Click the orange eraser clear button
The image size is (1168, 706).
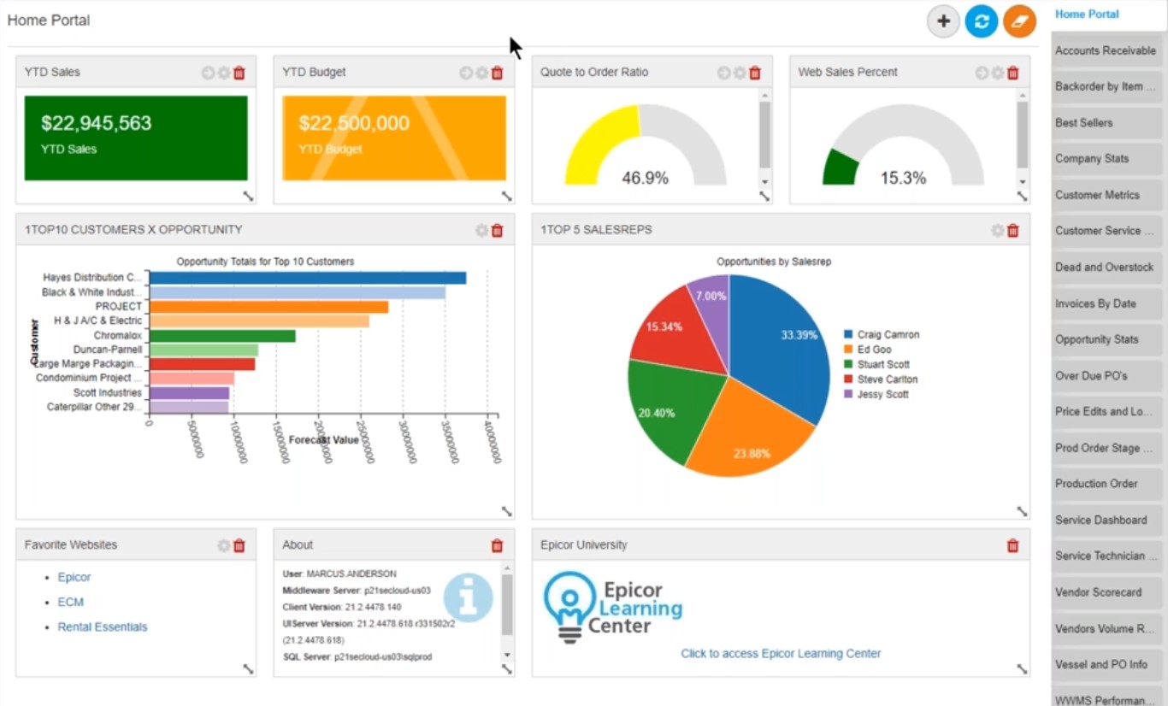coord(1019,21)
